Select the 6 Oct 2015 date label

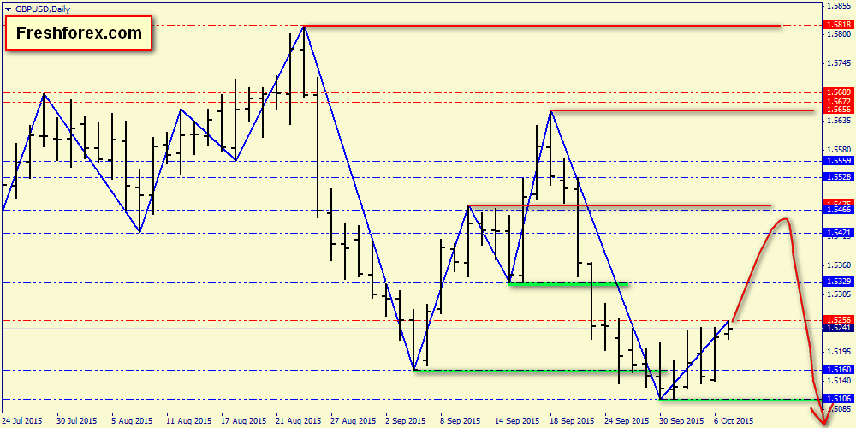pos(734,421)
